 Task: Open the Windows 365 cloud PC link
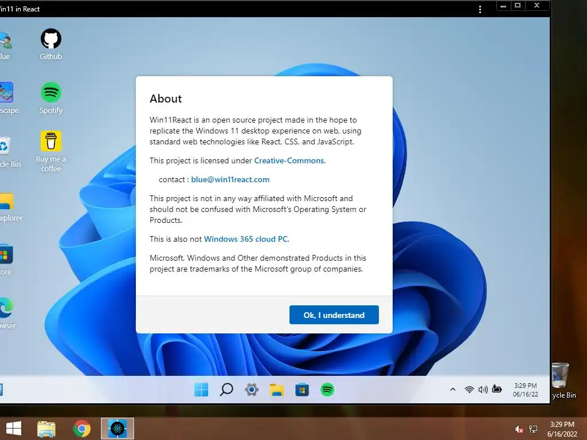pos(246,239)
